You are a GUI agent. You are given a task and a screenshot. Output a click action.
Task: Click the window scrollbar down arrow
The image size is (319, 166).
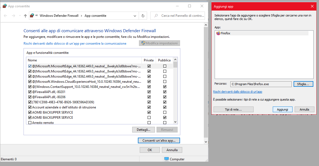206,142
